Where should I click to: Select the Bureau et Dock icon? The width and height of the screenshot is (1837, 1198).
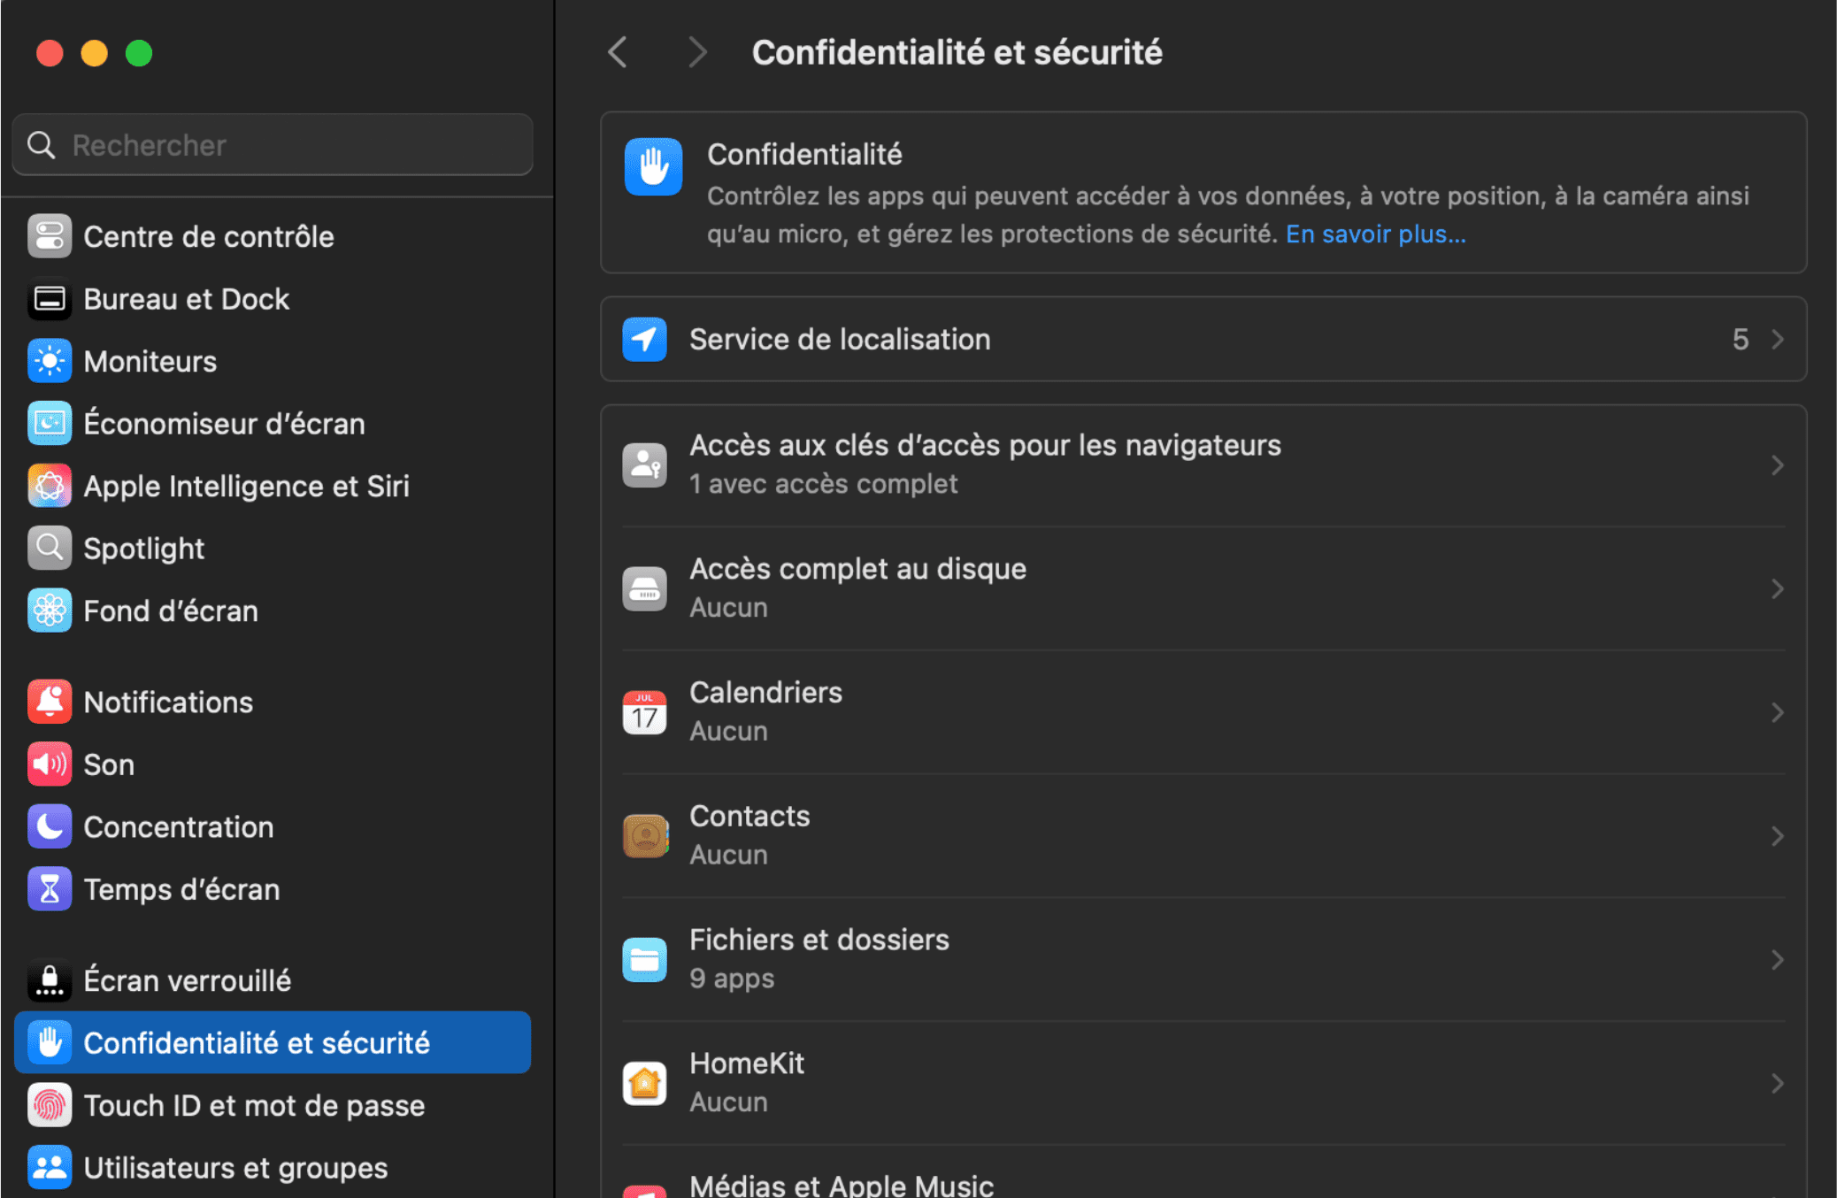[50, 299]
